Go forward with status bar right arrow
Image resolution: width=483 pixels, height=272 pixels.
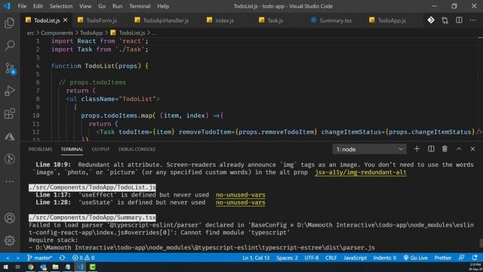tap(18, 258)
